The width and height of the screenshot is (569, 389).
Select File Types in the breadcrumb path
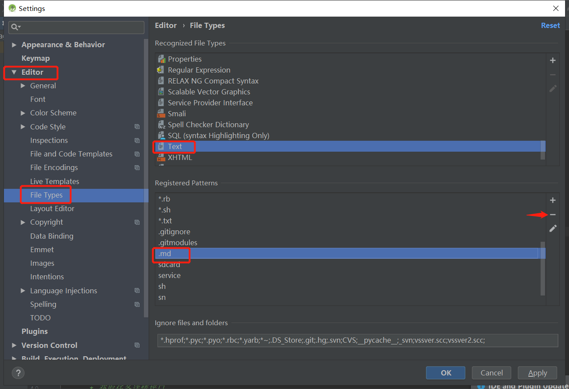[x=207, y=25]
